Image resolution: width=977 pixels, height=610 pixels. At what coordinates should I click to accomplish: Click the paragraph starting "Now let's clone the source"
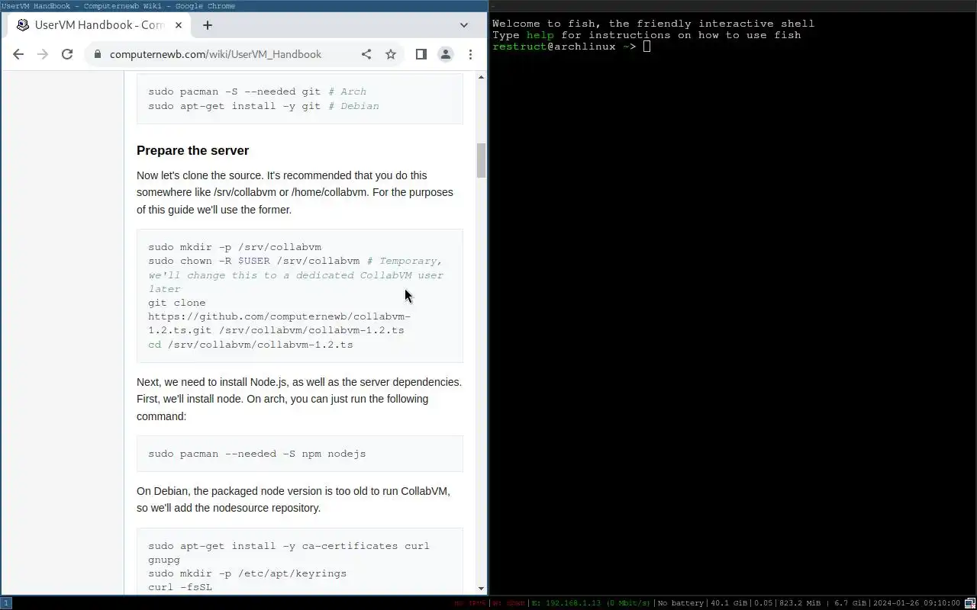[x=295, y=192]
